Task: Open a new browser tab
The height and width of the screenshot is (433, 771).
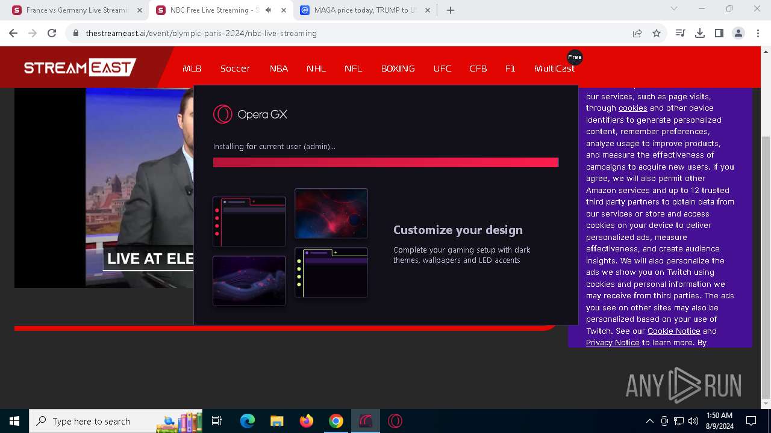Action: click(451, 10)
